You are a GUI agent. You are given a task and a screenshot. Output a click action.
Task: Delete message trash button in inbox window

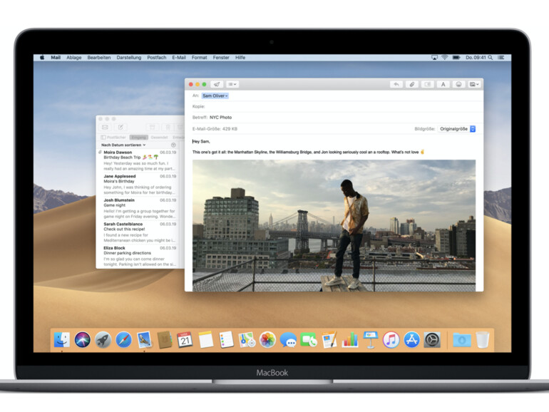[x=168, y=128]
